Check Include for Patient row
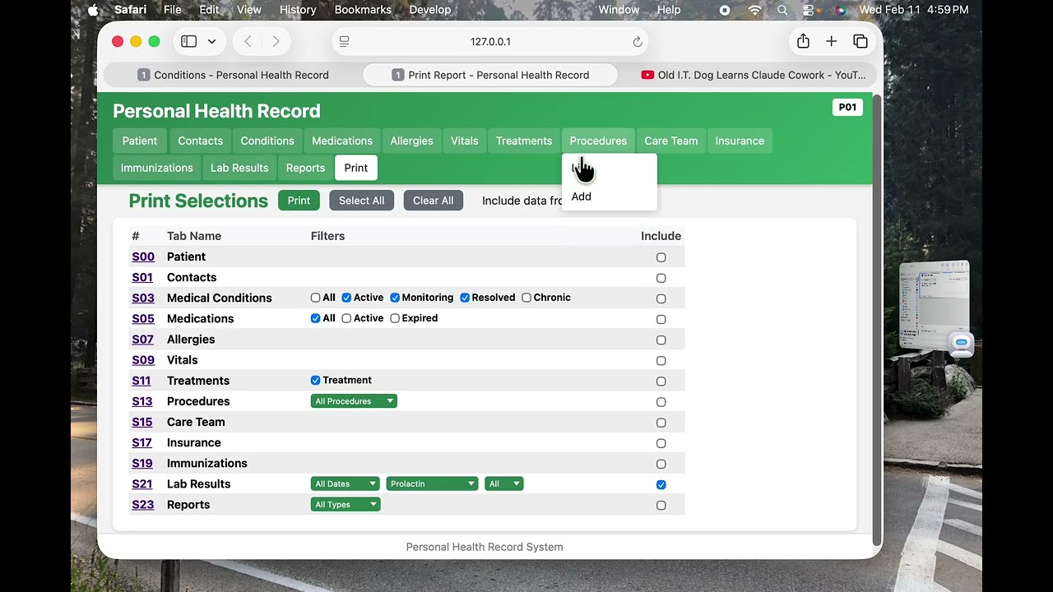The width and height of the screenshot is (1053, 592). [x=661, y=257]
